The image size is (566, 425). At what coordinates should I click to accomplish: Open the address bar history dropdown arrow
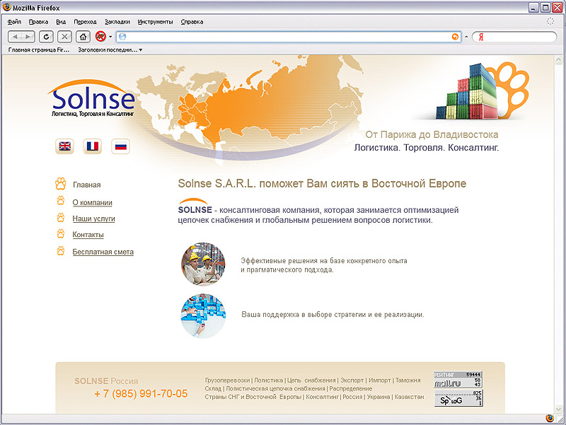pos(466,37)
